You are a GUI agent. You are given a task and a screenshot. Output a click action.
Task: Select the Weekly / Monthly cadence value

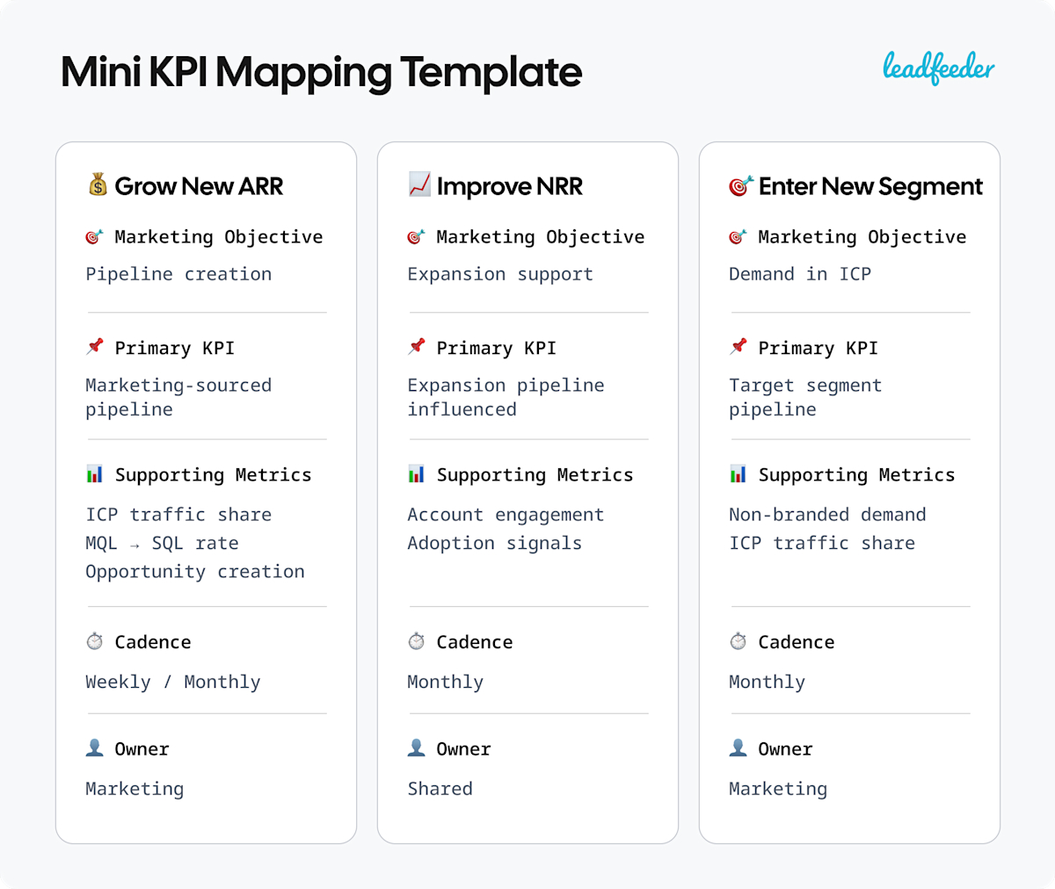[x=173, y=682]
